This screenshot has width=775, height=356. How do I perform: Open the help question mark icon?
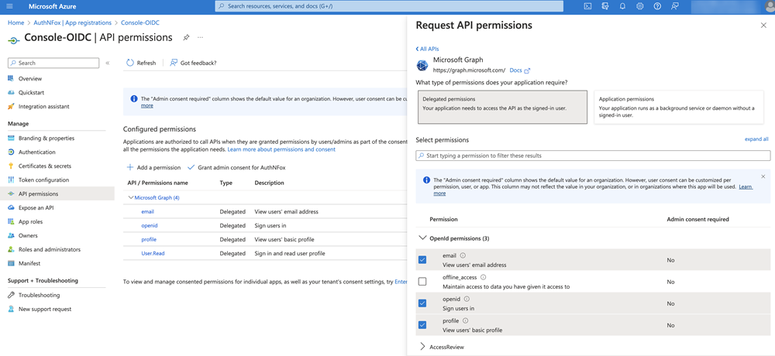tap(657, 6)
